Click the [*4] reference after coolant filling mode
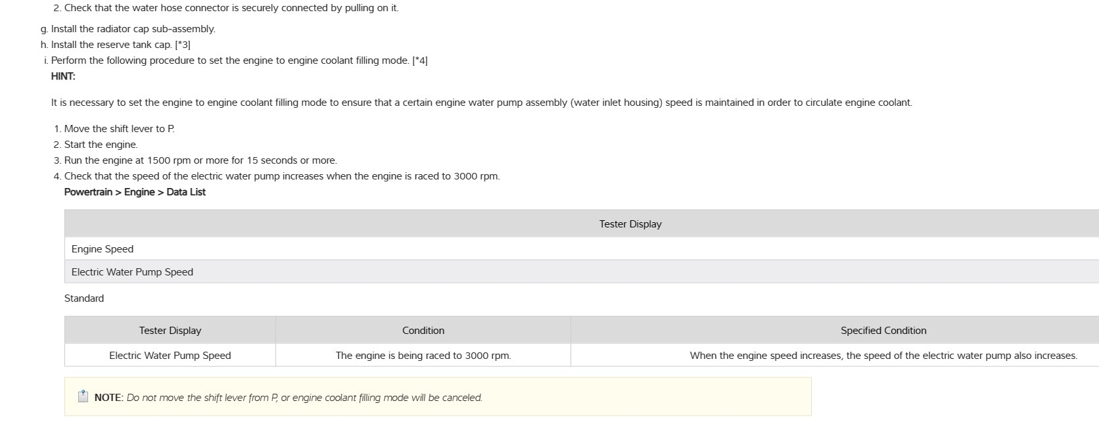 pos(419,60)
